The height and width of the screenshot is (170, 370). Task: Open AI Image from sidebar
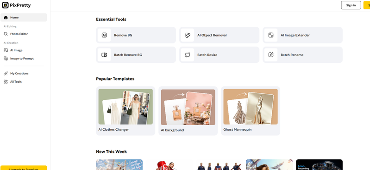[24, 50]
